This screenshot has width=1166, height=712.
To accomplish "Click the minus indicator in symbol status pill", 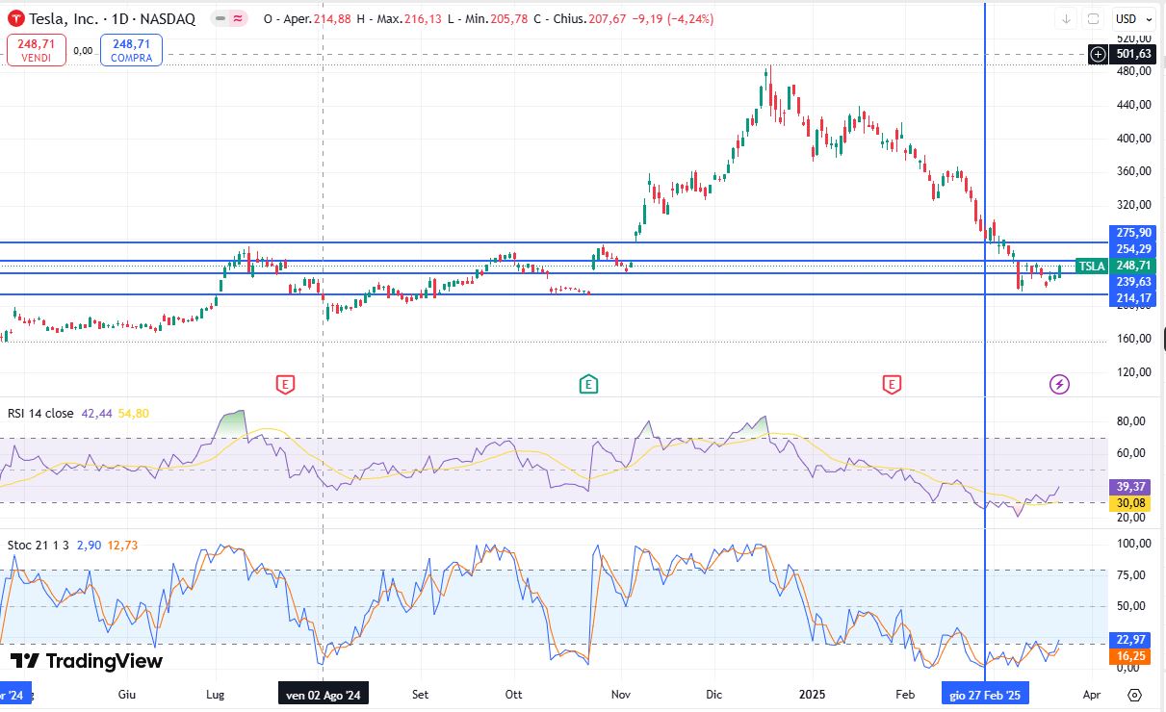I will [x=220, y=18].
